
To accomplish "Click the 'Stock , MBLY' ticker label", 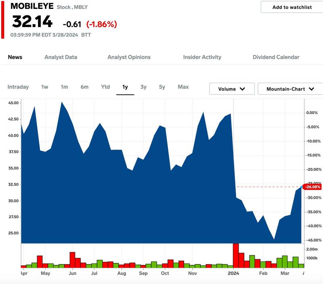I will pos(72,7).
